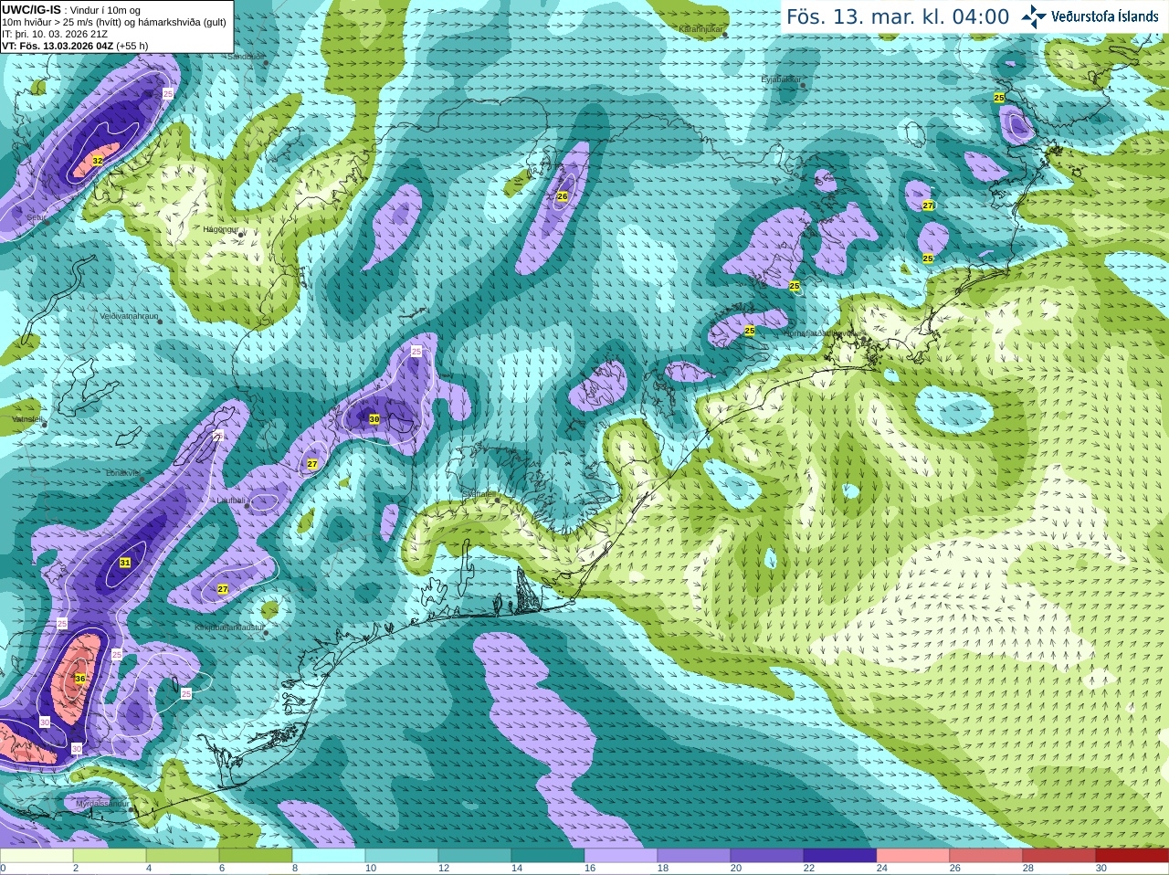Screen dimensions: 1169x875
Task: Pick the 28–30 m/s red legend swatch
Action: click(1059, 856)
